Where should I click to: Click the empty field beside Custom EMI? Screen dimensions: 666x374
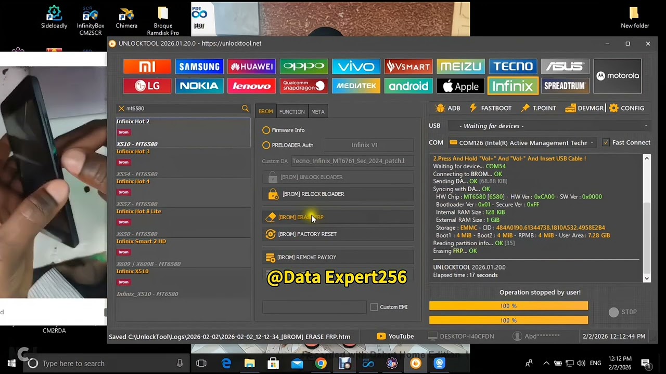pos(315,307)
